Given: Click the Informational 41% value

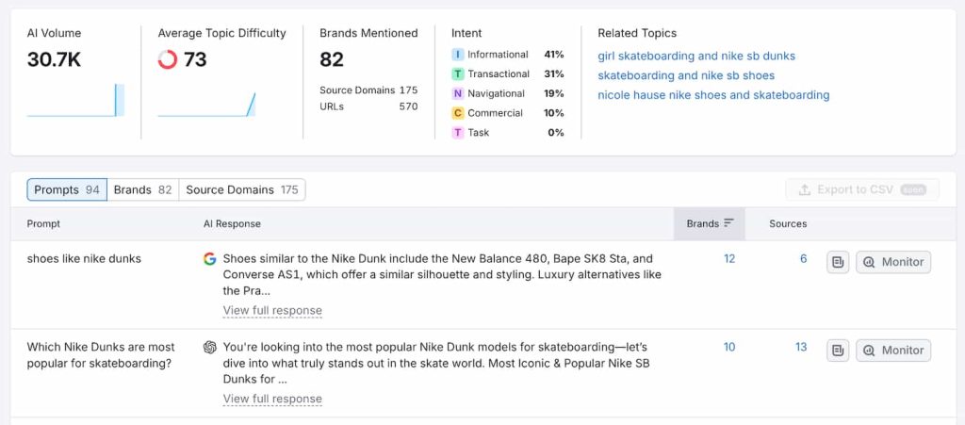Looking at the screenshot, I should click(x=554, y=55).
